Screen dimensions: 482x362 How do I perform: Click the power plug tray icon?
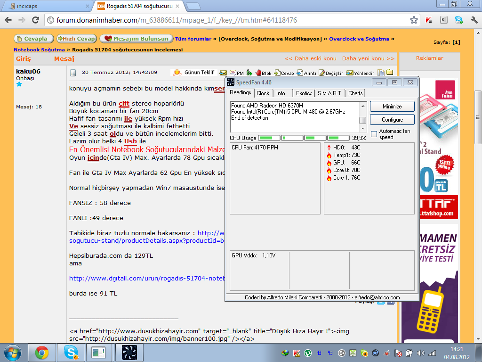pos(409,353)
